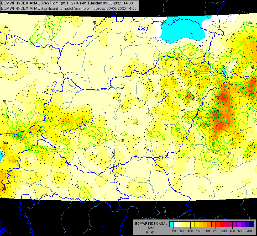Select the 'Sreh Right 0-1km' title line
The height and width of the screenshot is (236, 257).
67,3
